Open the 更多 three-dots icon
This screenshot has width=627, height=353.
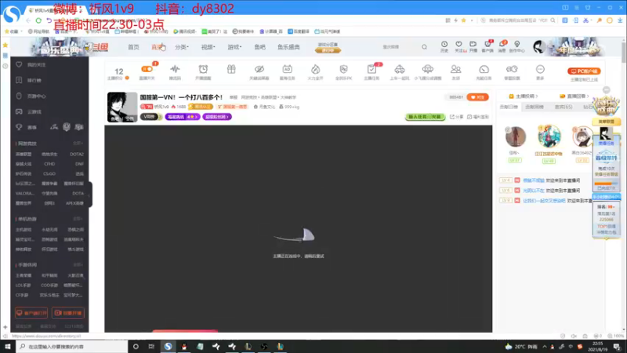click(540, 69)
